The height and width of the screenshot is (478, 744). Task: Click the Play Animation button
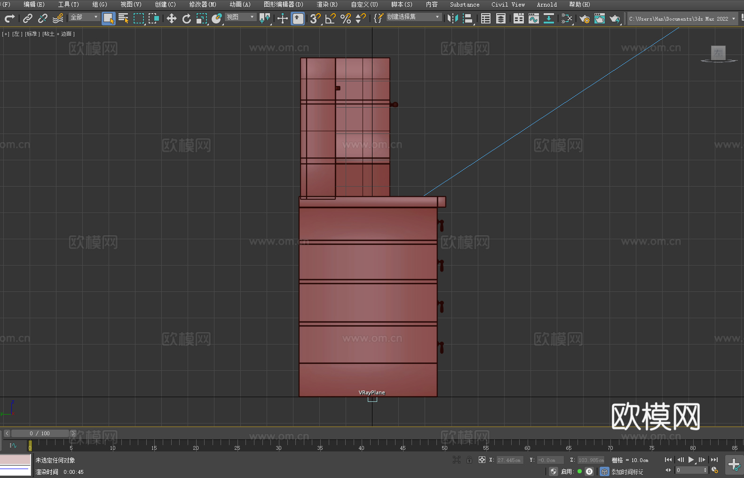pyautogui.click(x=691, y=460)
